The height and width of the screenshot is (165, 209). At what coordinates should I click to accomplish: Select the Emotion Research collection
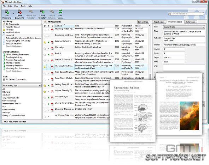tap(13, 44)
